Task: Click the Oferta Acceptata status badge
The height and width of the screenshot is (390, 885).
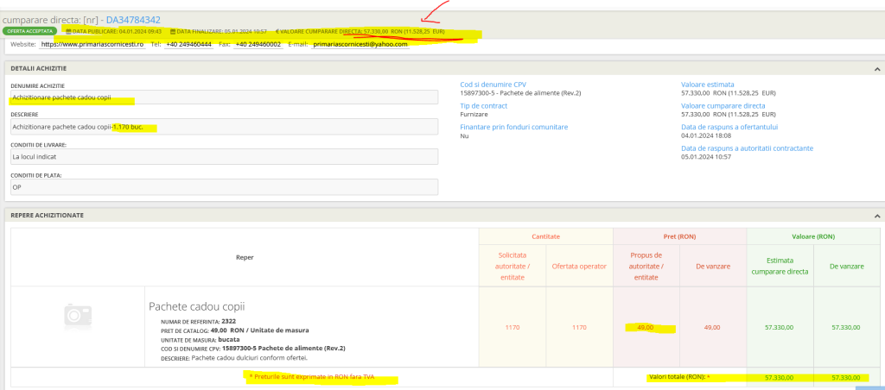Action: click(31, 31)
